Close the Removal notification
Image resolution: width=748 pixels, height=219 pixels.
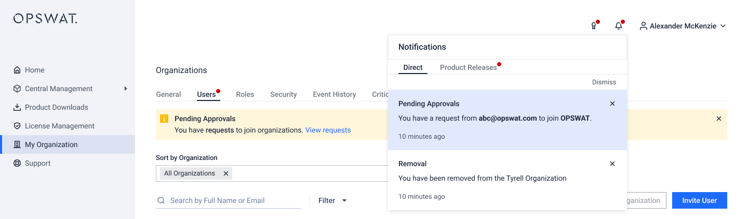pos(612,164)
